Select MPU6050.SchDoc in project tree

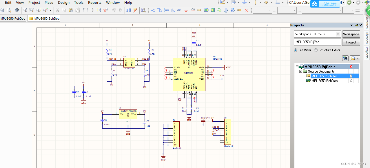324,76
